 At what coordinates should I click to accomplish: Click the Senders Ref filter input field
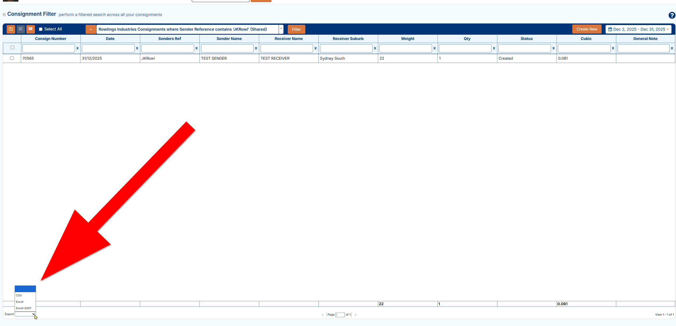pyautogui.click(x=167, y=48)
